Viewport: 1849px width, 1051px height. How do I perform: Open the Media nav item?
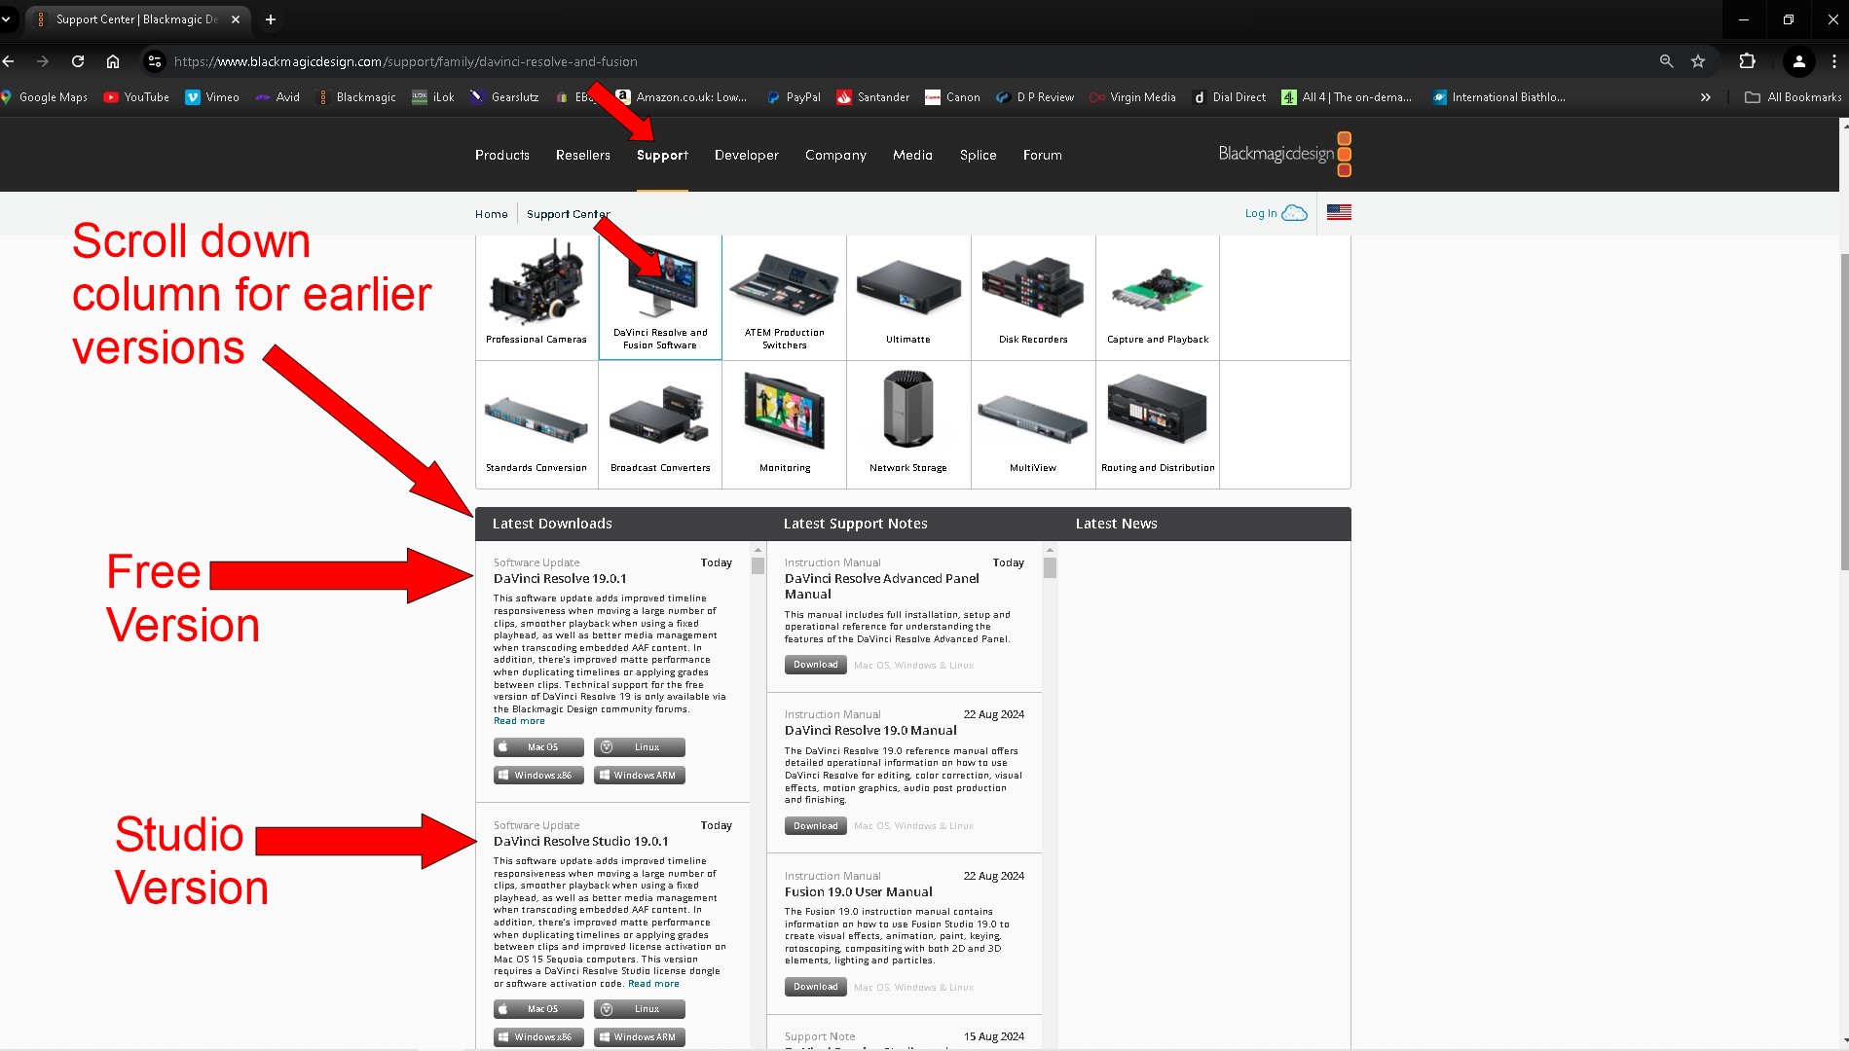(912, 155)
